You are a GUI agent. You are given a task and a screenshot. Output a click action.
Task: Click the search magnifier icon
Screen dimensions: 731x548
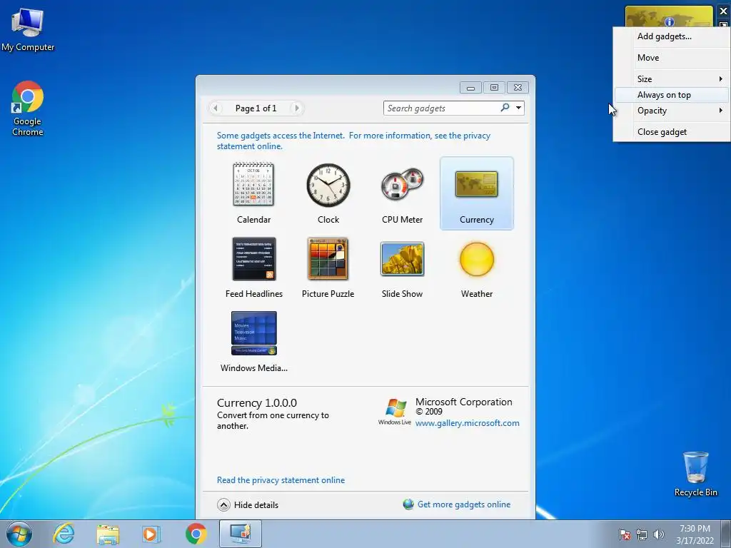click(505, 108)
